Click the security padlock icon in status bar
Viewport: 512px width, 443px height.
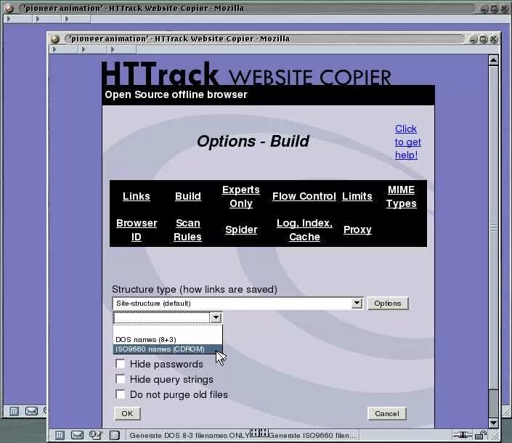pos(480,435)
